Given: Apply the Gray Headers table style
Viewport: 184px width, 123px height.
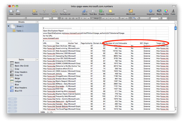Looking at the screenshot, I should pos(21,72).
